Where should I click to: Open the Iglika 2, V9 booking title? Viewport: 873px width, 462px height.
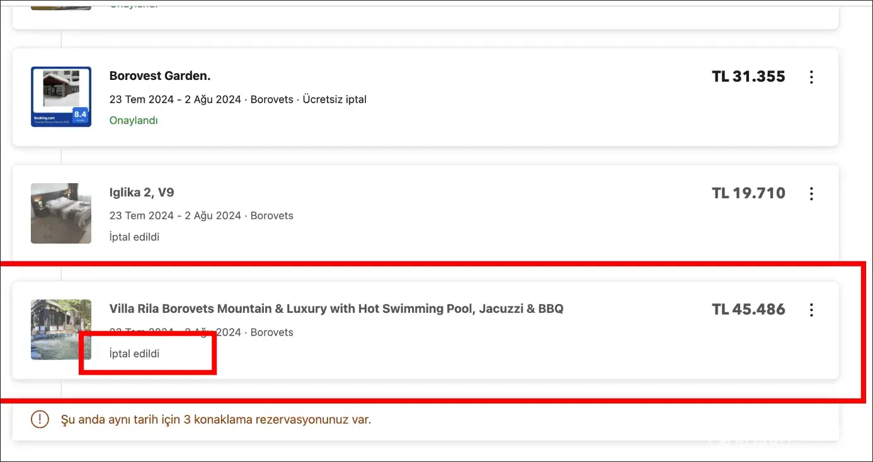click(x=142, y=193)
